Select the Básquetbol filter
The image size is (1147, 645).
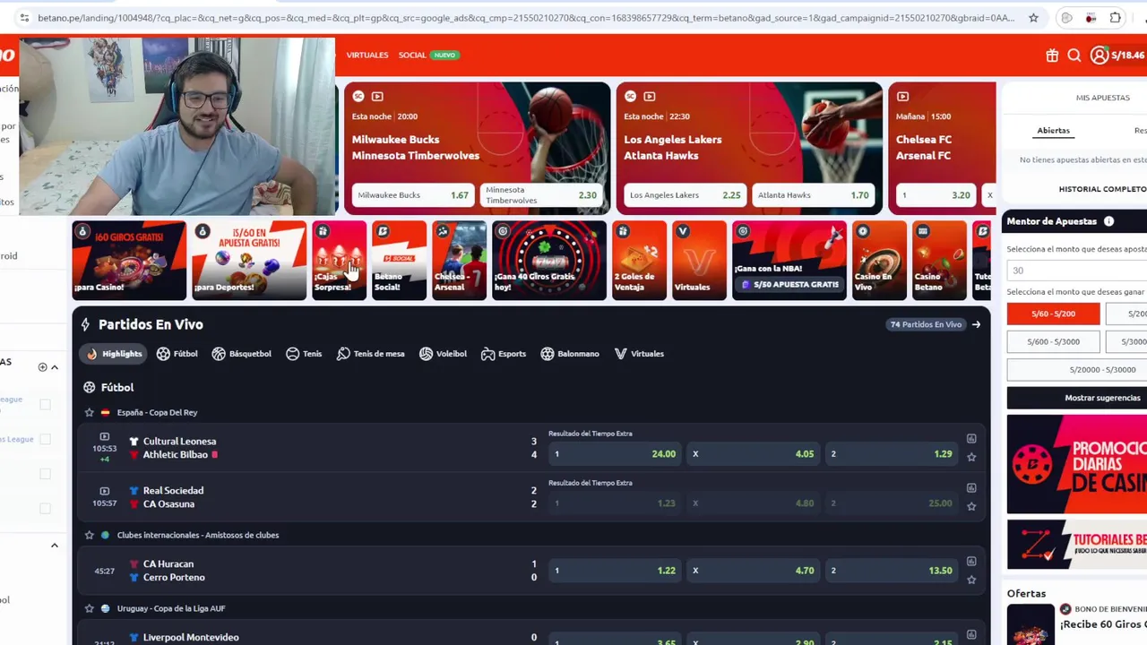pos(241,354)
